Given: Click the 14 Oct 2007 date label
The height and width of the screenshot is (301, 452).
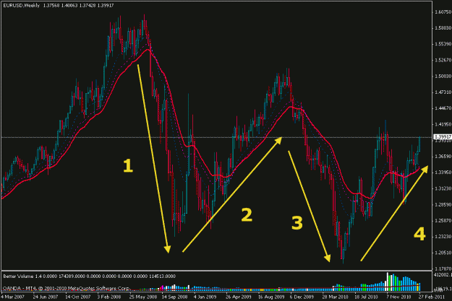Looking at the screenshot, I should click(x=77, y=297).
